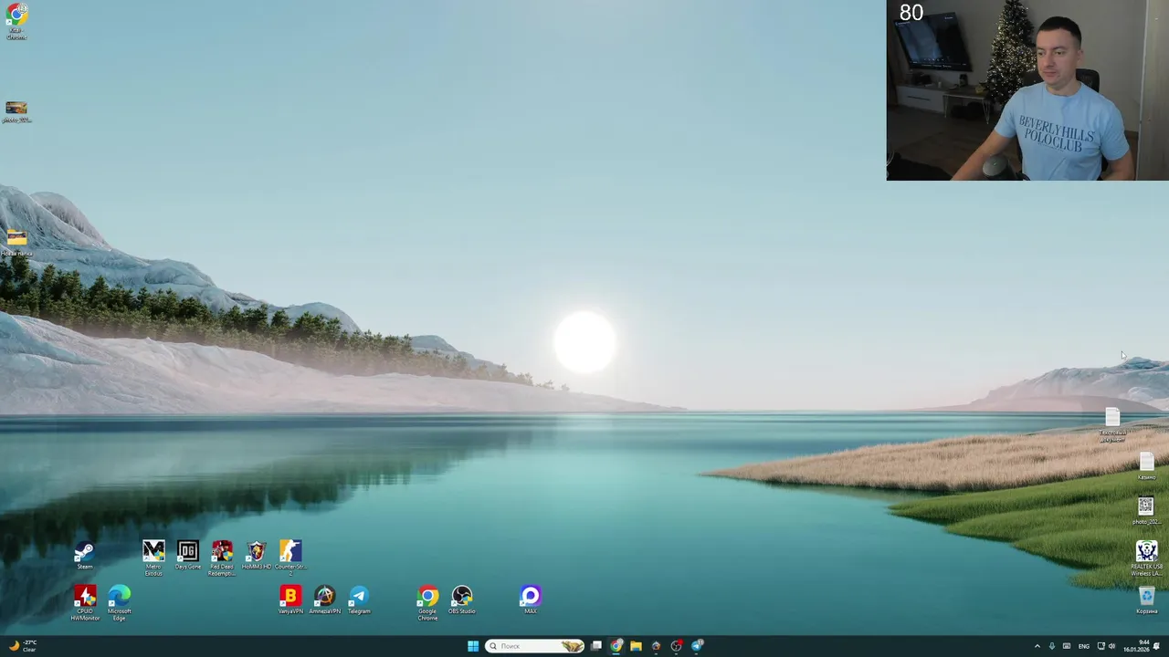Select the Chrome shortcut at the top-left corner
The image size is (1169, 657).
16,22
